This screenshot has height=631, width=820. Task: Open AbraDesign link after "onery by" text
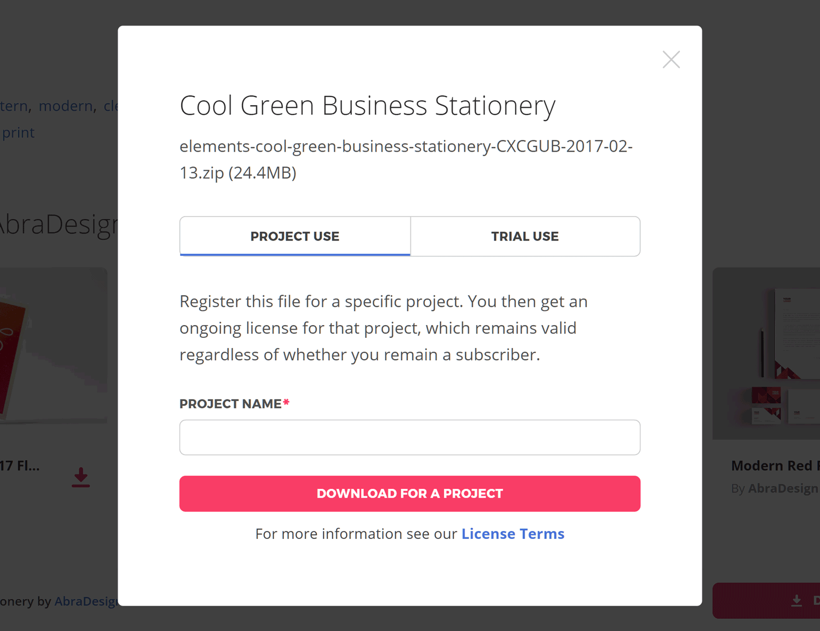pos(86,601)
